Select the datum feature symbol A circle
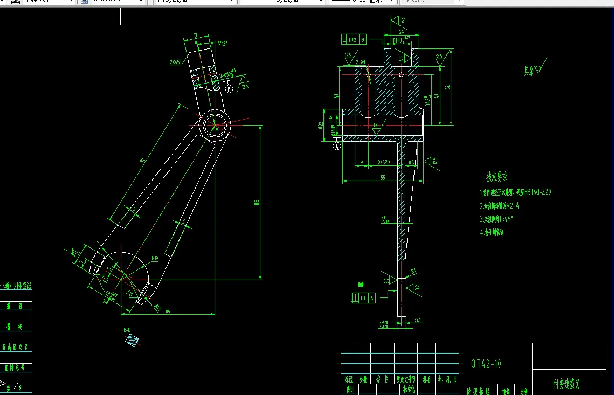 [x=337, y=146]
